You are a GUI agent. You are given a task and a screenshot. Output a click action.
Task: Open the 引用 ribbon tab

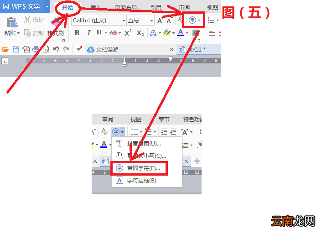click(x=156, y=8)
